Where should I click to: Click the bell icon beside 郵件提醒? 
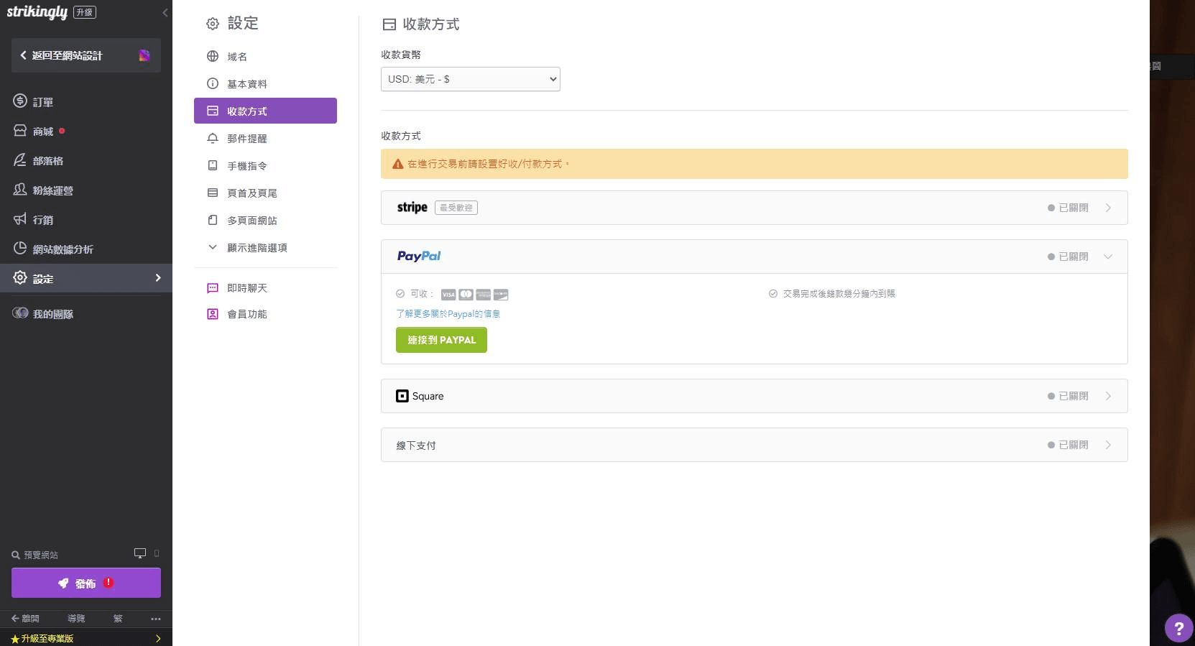point(213,138)
